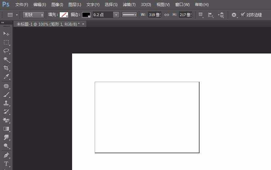271x170 pixels.
Task: Select the Eyedropper tool
Action: (6, 77)
